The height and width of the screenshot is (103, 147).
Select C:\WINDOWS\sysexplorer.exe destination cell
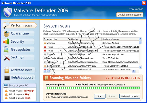[83, 62]
